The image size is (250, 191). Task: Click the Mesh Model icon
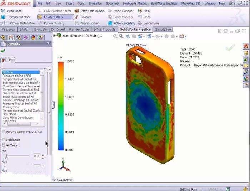(x=3, y=11)
